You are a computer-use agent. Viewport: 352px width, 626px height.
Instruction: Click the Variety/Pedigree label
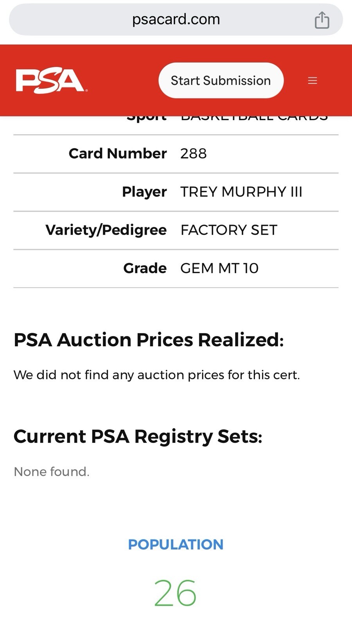(x=106, y=230)
